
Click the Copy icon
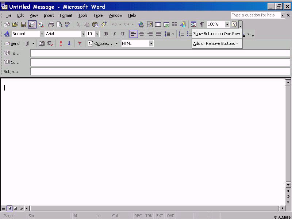coord(87,24)
